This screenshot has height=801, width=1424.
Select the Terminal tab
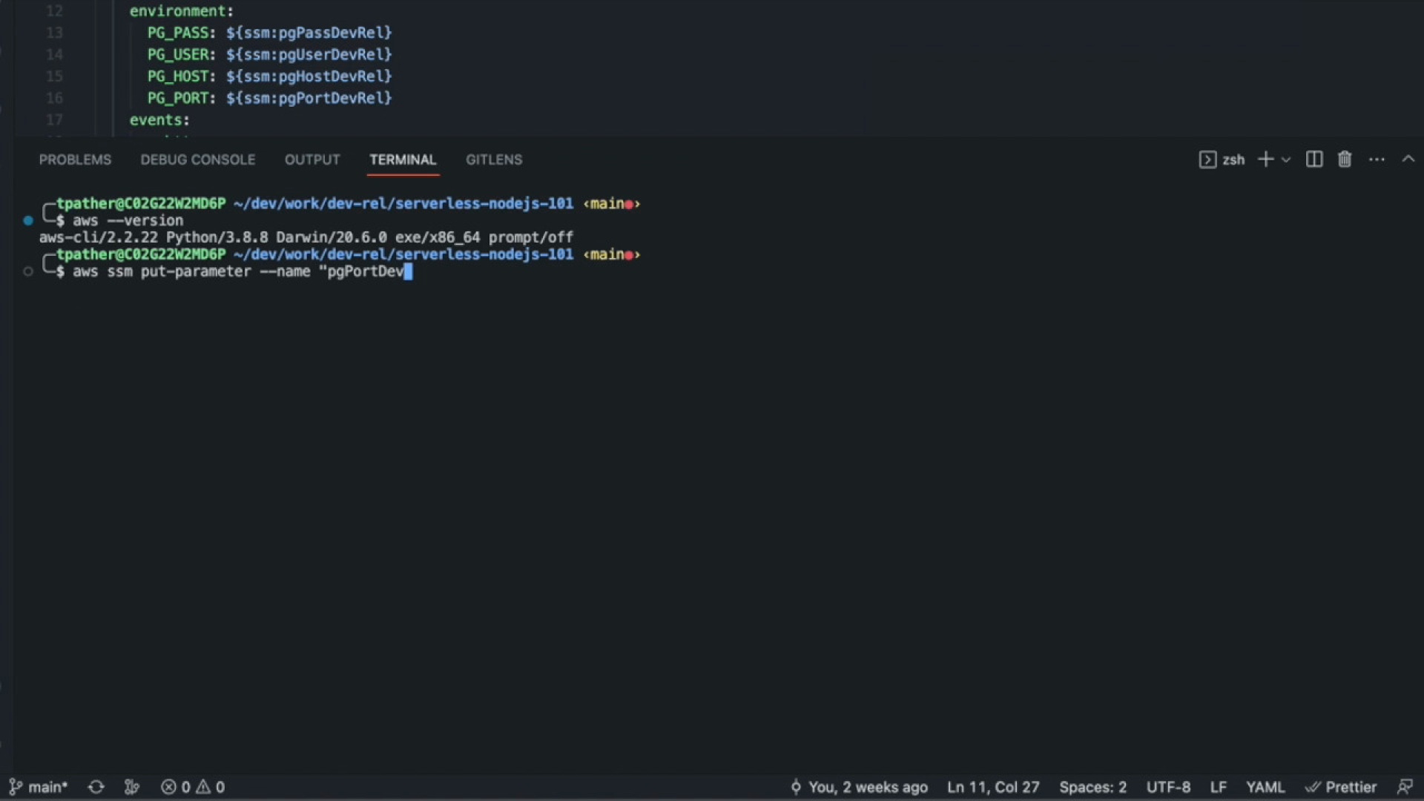[x=403, y=159]
